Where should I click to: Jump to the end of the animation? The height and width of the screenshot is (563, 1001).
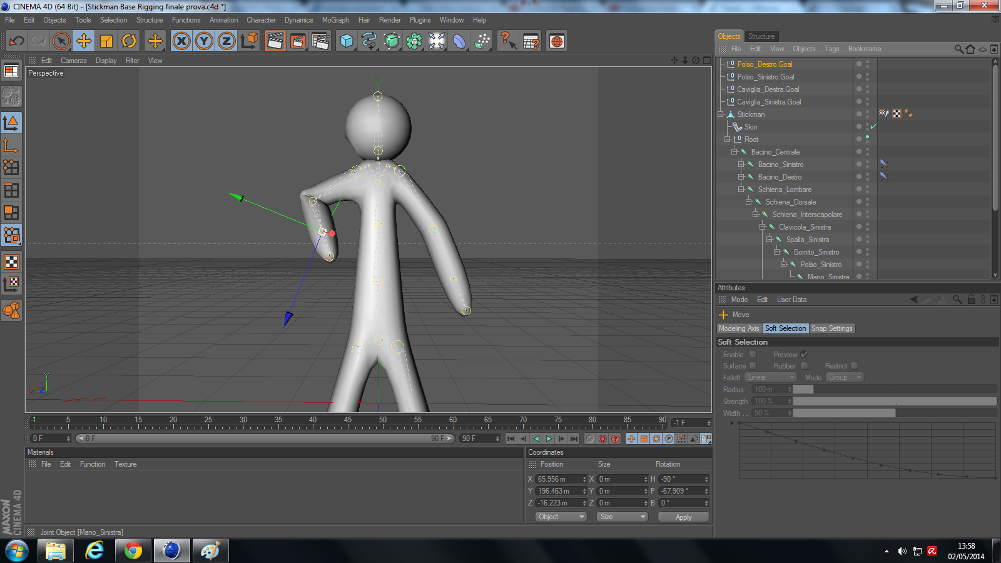[x=574, y=439]
